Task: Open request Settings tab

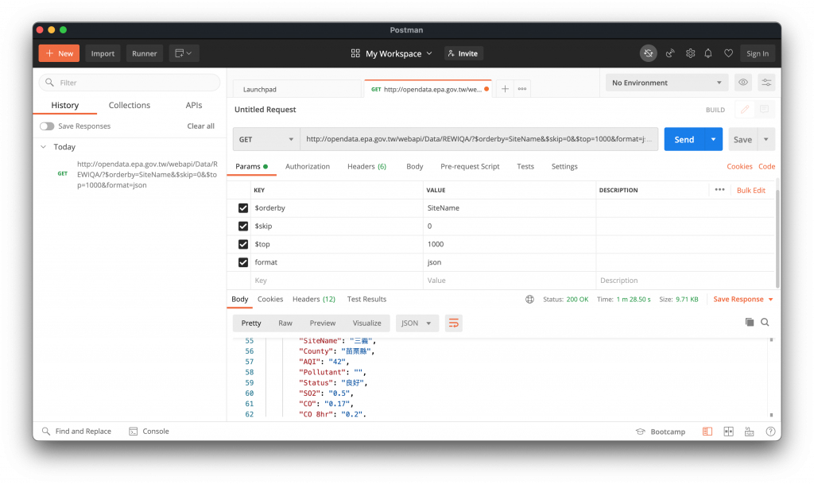Action: [x=564, y=167]
